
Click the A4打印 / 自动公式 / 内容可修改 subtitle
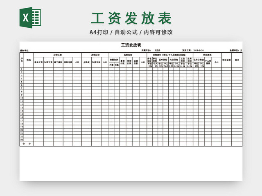[131, 32]
